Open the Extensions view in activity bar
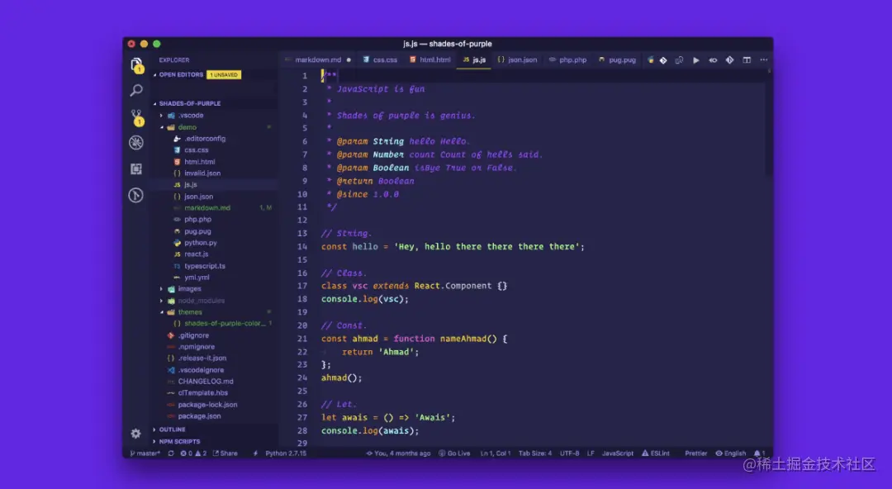 click(x=136, y=169)
